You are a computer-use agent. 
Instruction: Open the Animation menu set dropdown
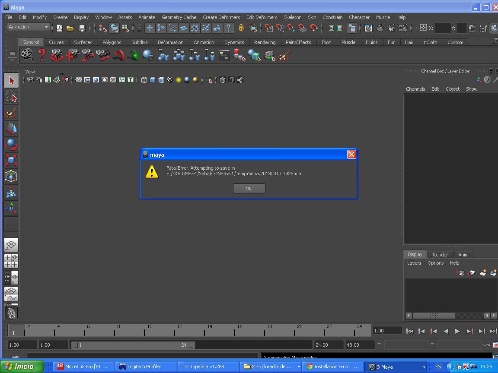click(x=29, y=27)
